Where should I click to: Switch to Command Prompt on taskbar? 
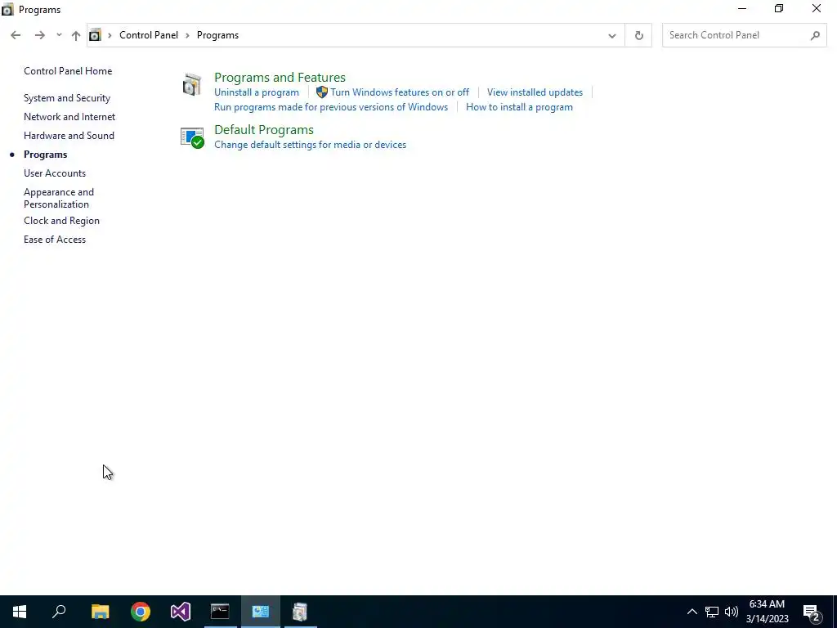click(x=220, y=612)
